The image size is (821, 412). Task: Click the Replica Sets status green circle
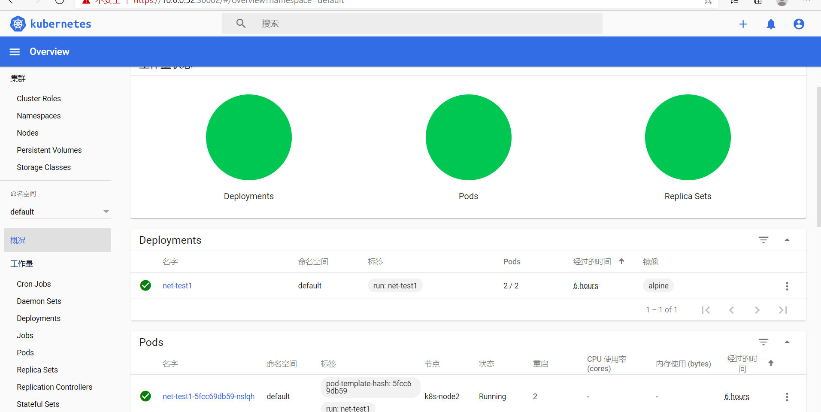688,137
